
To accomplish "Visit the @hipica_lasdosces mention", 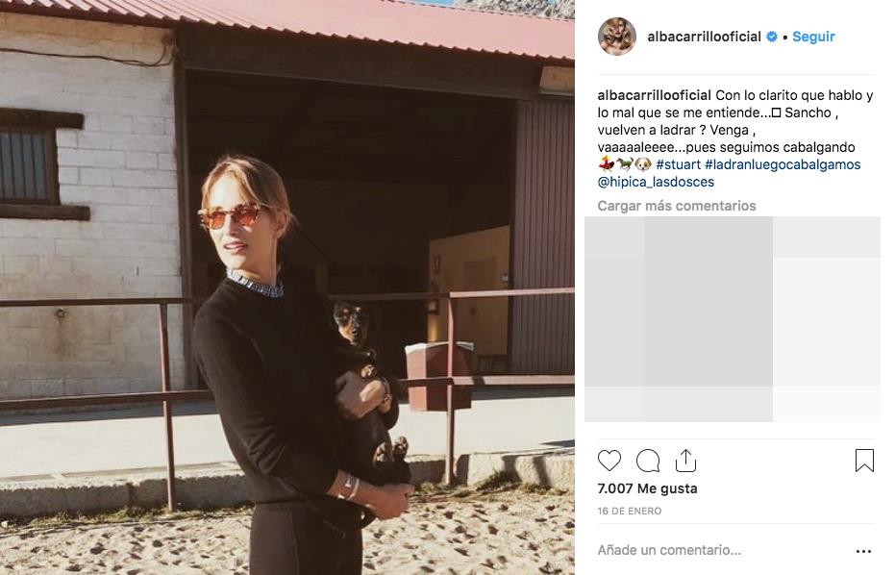I will (656, 182).
